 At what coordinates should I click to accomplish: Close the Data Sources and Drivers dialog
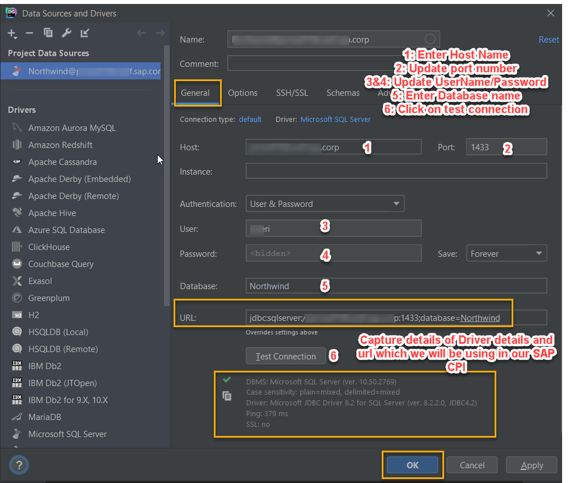550,13
